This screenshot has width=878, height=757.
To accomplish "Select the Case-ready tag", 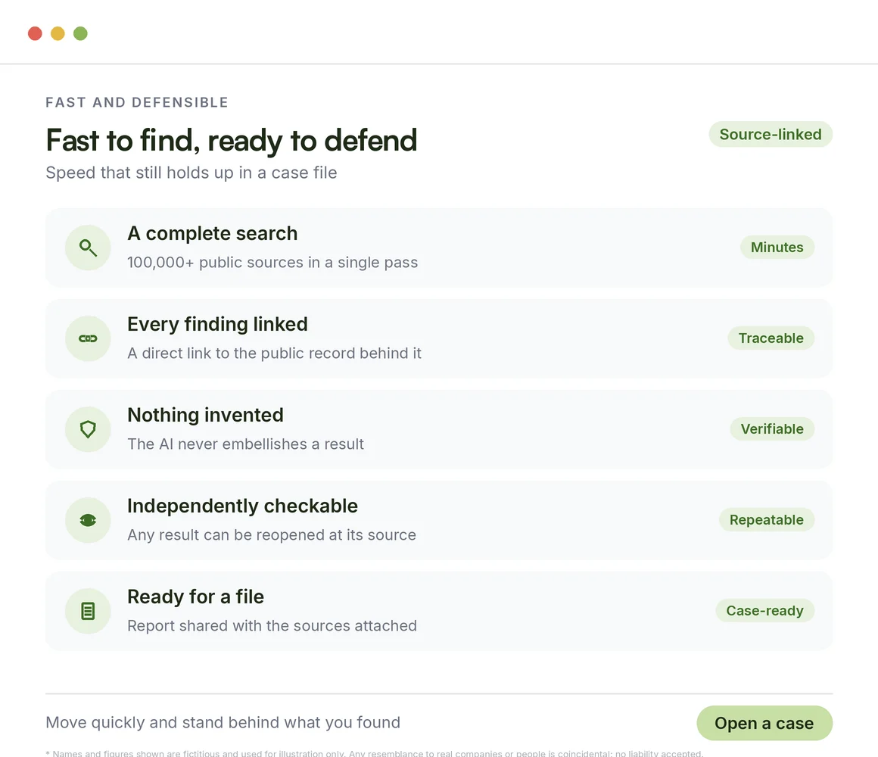I will 764,610.
